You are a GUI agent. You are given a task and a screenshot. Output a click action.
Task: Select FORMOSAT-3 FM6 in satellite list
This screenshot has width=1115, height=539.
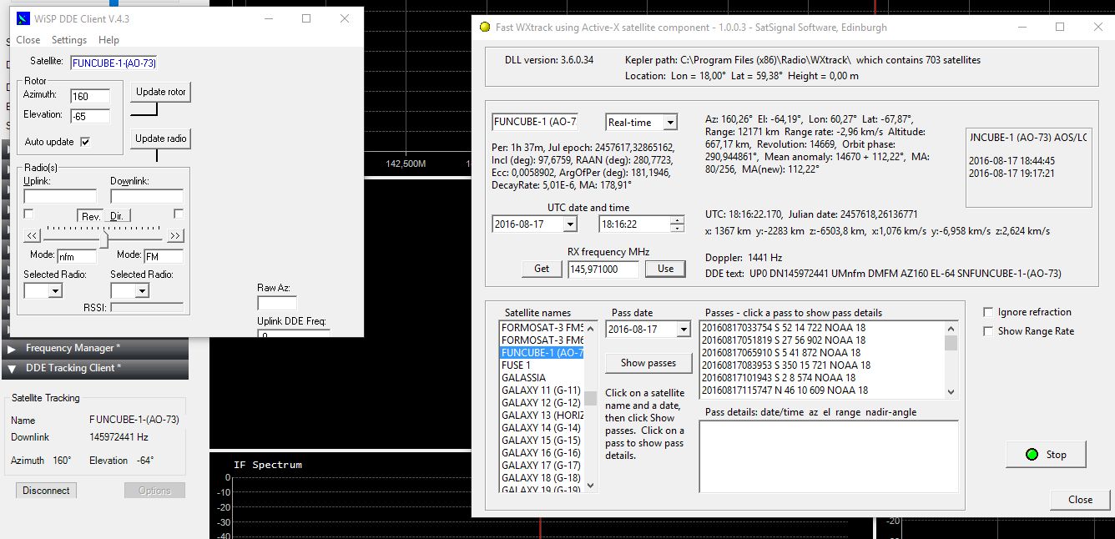pos(541,340)
